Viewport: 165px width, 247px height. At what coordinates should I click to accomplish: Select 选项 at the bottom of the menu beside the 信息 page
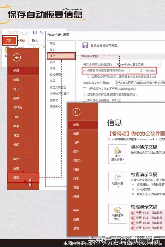(x=76, y=228)
